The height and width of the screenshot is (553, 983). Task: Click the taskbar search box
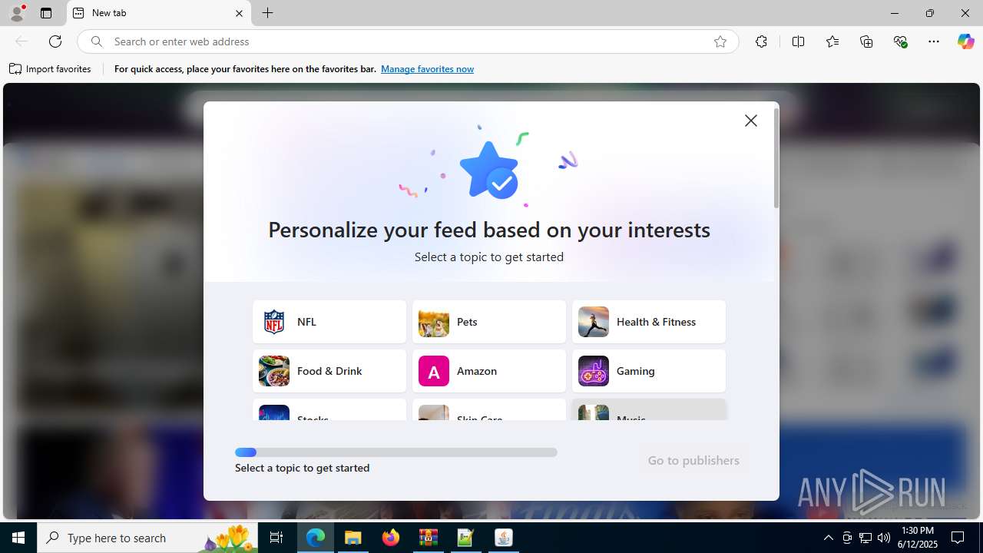coord(148,538)
